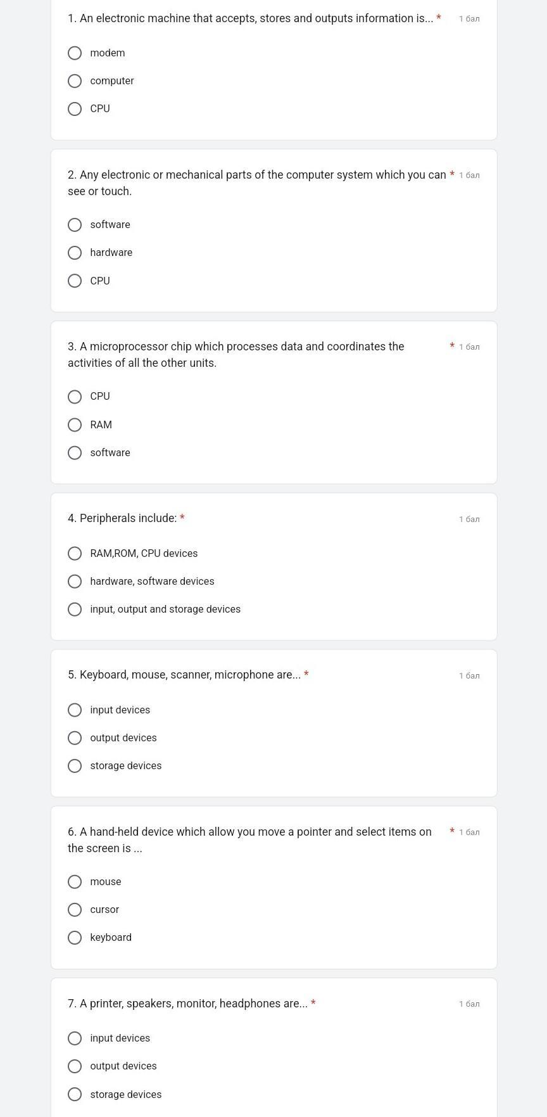Choose 'RAM,ROM, CPU devices' option

point(75,554)
